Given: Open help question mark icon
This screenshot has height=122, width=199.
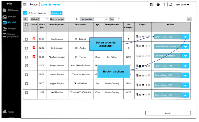Looking at the screenshot, I should (x=164, y=5).
